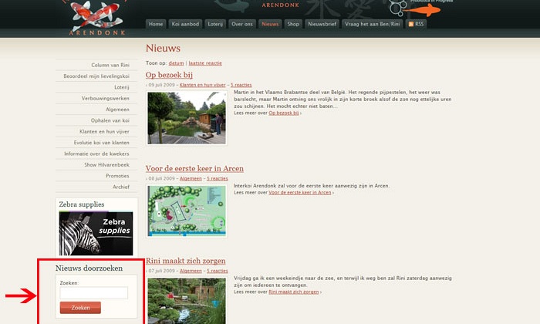The height and width of the screenshot is (324, 540).
Task: Open sidebar item Loterij
Action: (x=122, y=87)
